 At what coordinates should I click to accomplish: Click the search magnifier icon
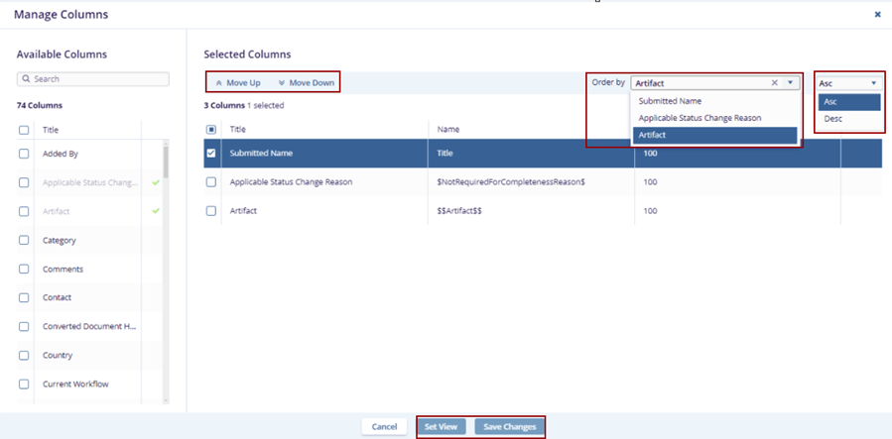tap(27, 79)
